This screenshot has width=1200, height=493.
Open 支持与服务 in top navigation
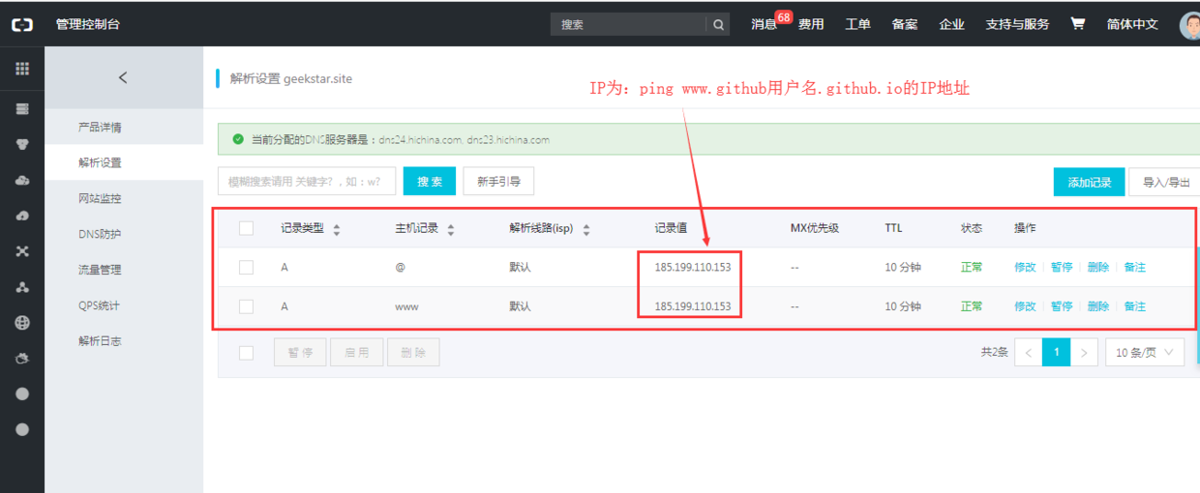[x=1017, y=24]
